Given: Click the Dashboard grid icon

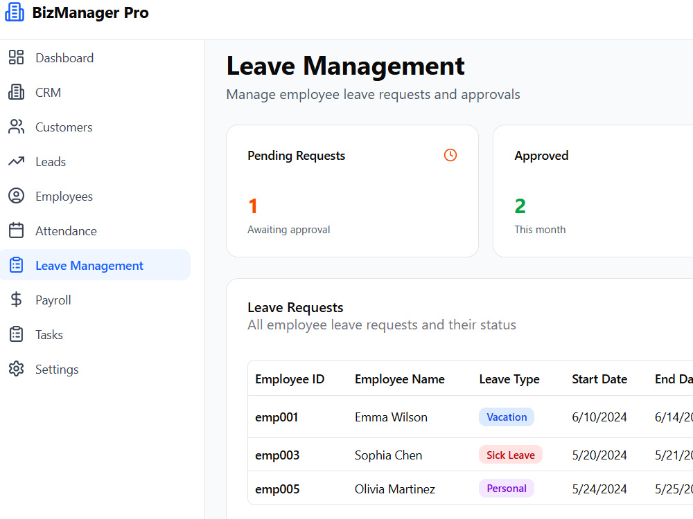Looking at the screenshot, I should tap(17, 57).
